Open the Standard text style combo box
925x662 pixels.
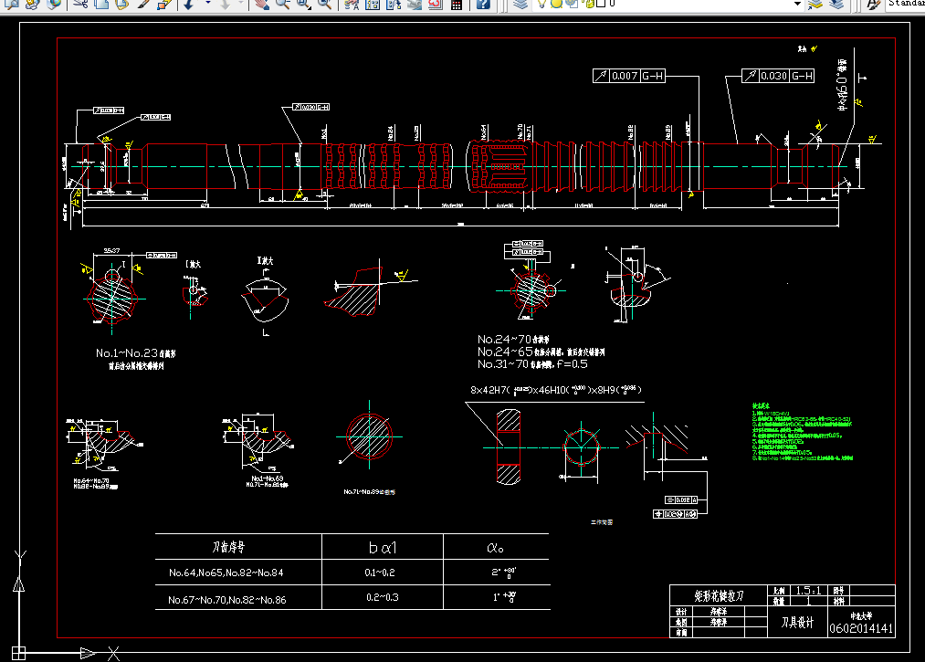pyautogui.click(x=906, y=4)
